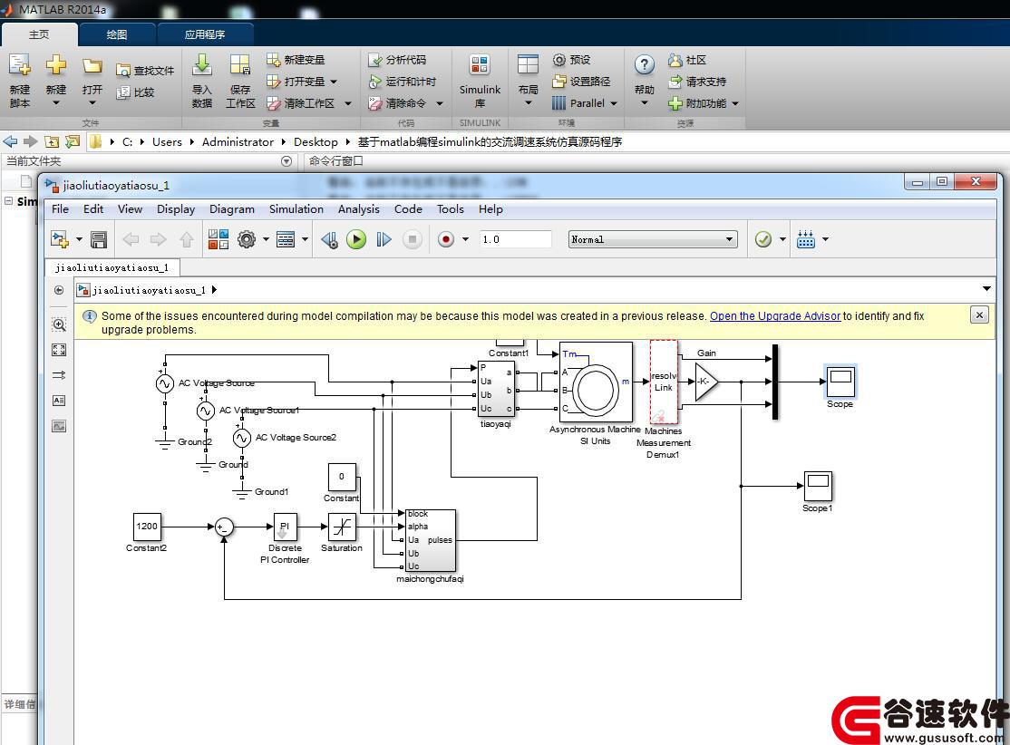Click the up-one-folder icon in address bar
This screenshot has width=1010, height=745.
(53, 141)
